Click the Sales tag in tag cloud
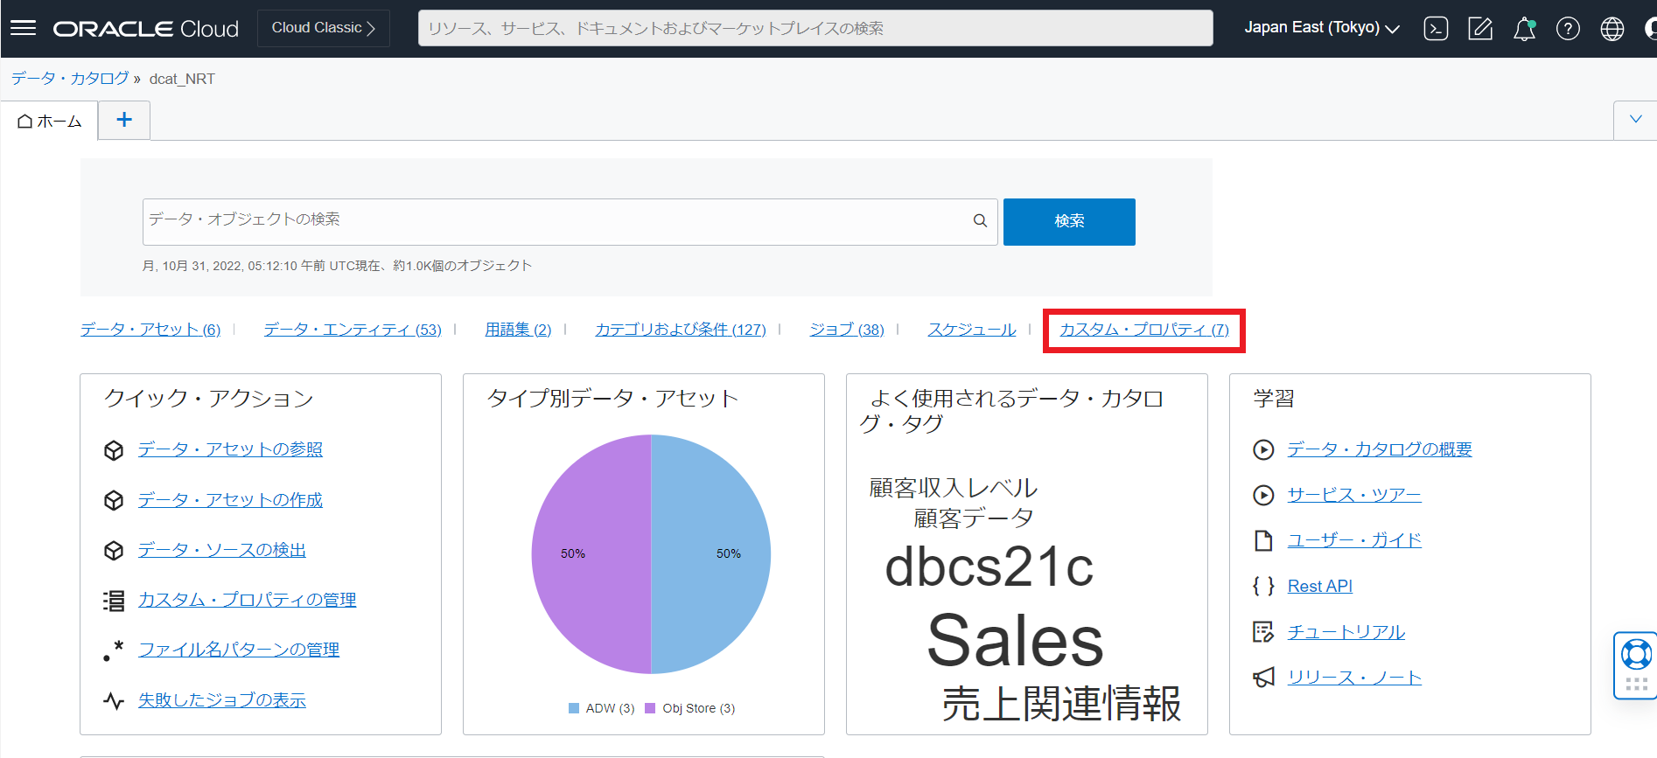 [x=1015, y=640]
